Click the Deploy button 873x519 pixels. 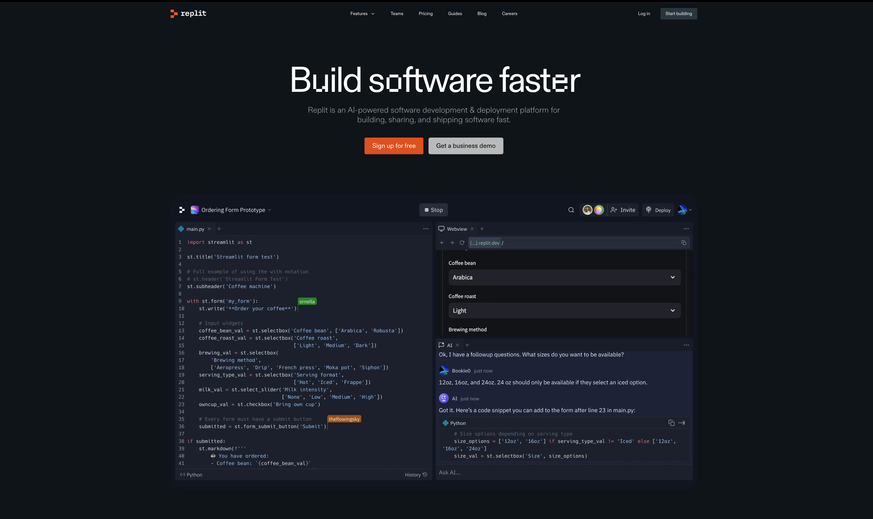click(x=658, y=210)
